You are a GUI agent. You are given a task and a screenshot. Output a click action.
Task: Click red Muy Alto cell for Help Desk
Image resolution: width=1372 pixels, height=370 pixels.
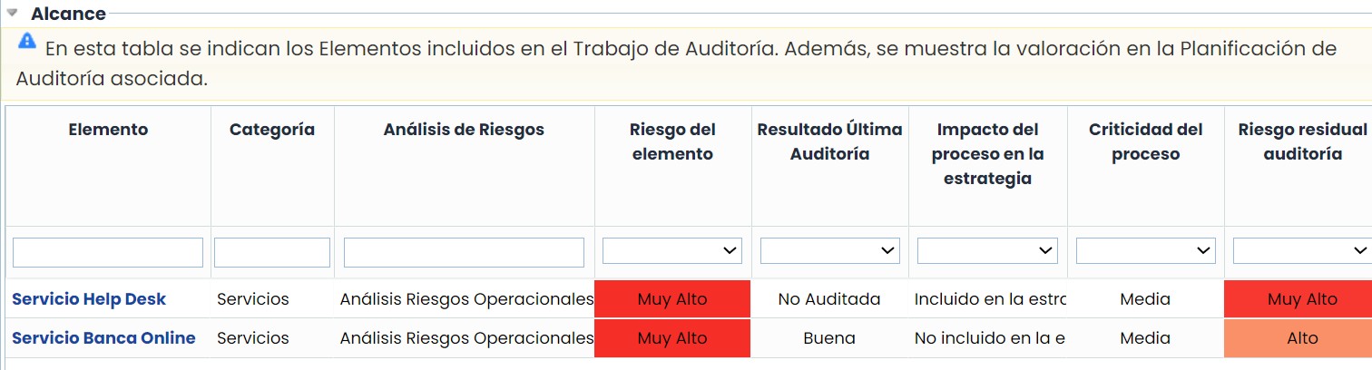[672, 299]
